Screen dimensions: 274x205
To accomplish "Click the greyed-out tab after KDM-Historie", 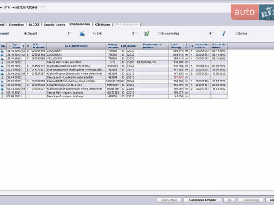I will 126,25.
